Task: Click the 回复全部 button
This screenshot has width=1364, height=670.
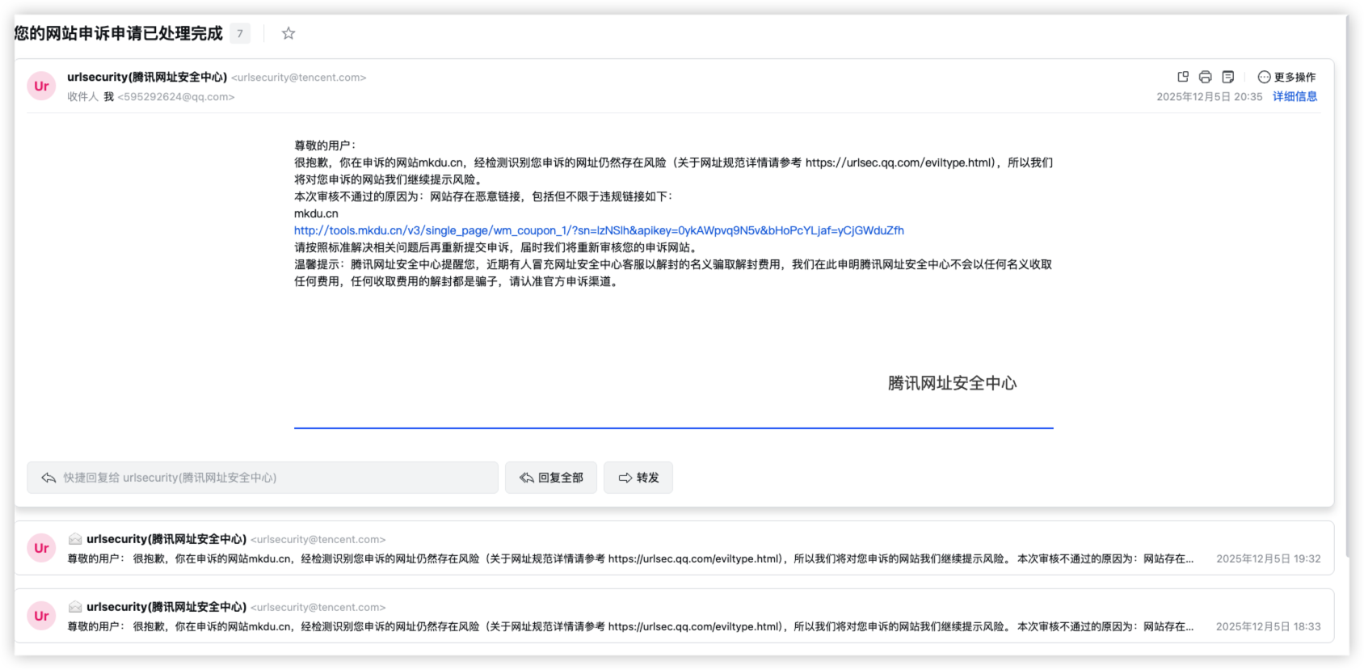Action: [551, 478]
